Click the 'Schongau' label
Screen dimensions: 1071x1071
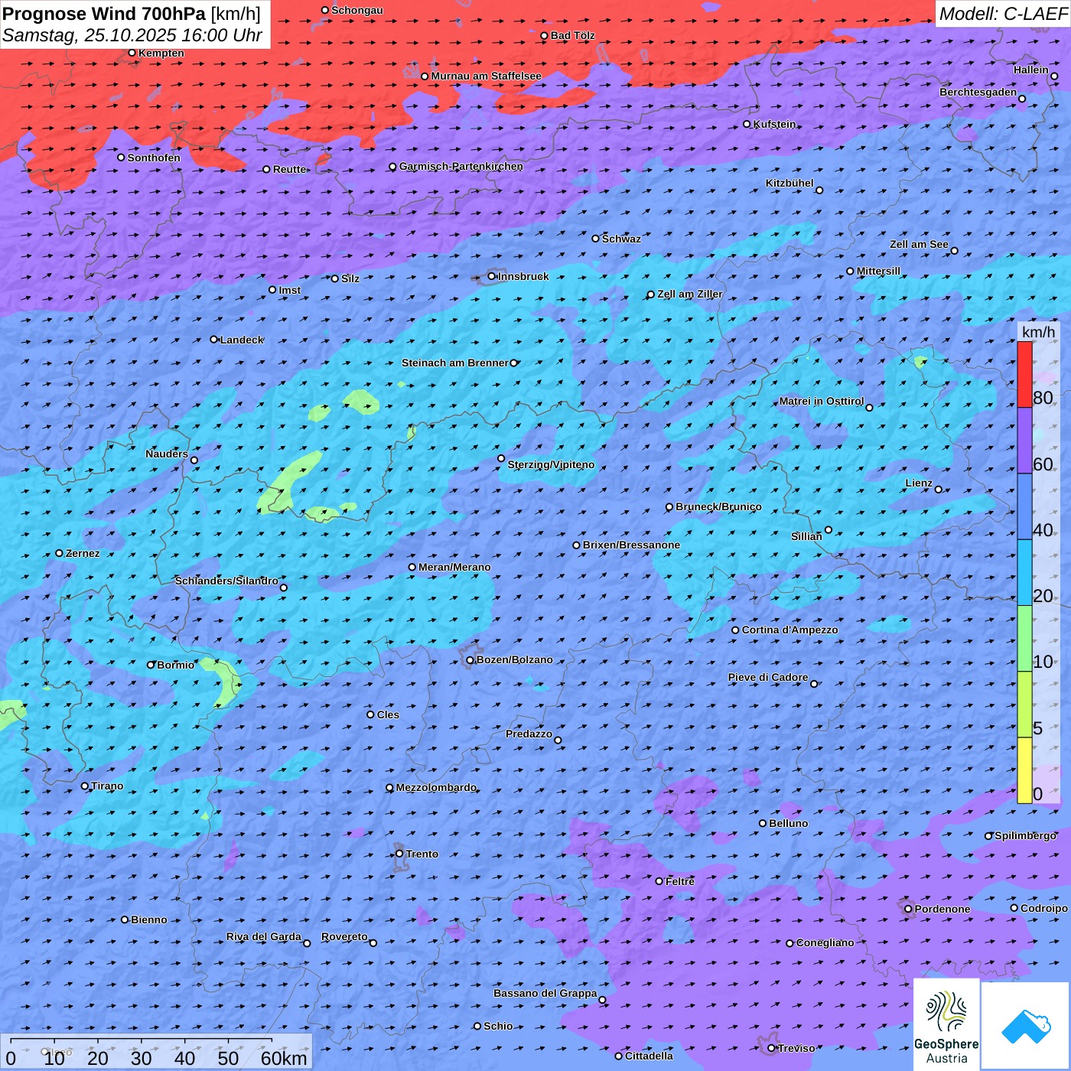tap(357, 10)
